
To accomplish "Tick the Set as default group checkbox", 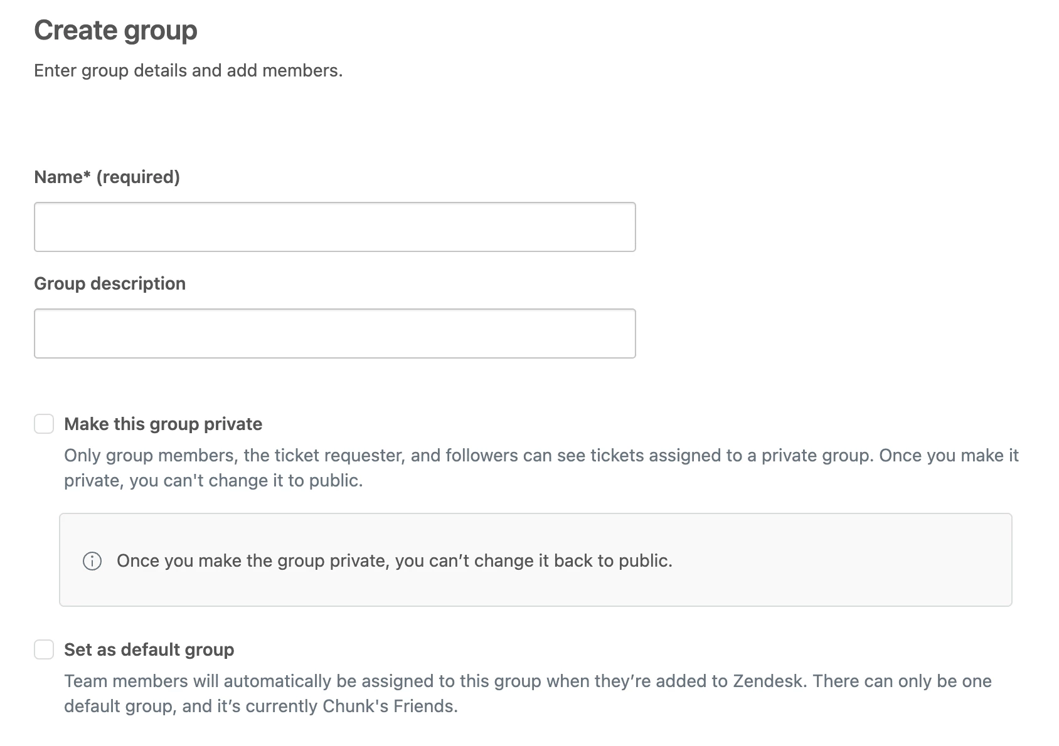I will (44, 649).
